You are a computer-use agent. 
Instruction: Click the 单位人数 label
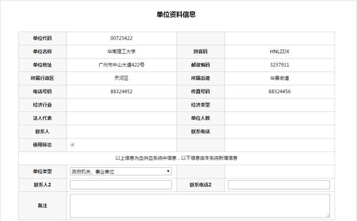(x=200, y=118)
